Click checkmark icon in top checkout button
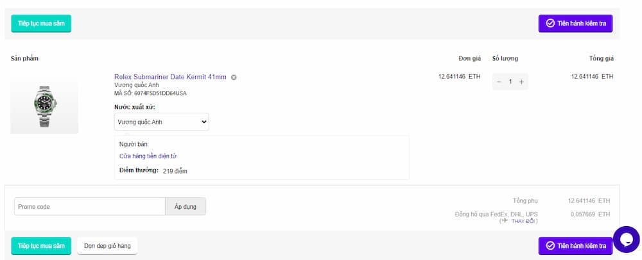The width and height of the screenshot is (642, 260). [550, 24]
